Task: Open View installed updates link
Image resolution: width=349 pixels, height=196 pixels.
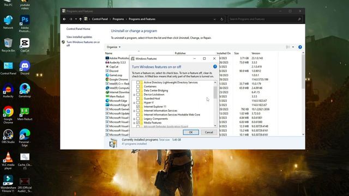Action: tap(79, 37)
